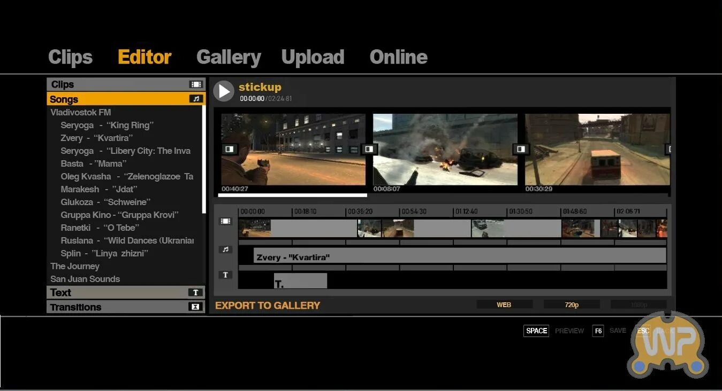Toggle the WEB export quality option
Screen dimensions: 722x391
[504, 304]
